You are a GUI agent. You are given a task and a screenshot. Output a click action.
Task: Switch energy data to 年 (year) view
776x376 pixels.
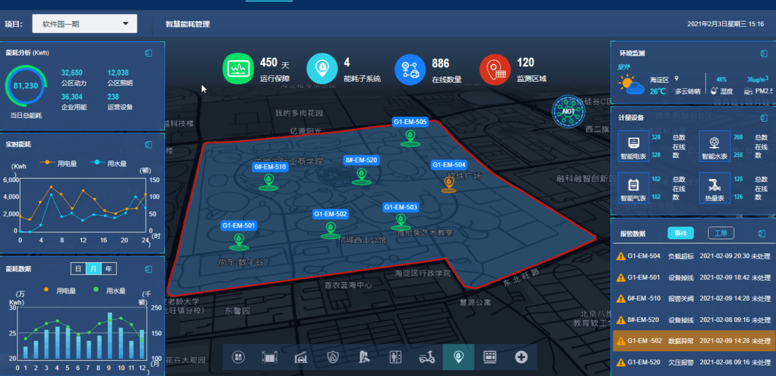pos(109,269)
